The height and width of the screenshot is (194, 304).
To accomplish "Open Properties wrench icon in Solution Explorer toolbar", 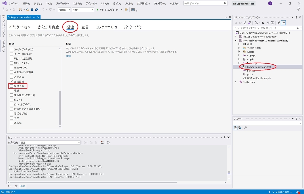I will (279, 23).
